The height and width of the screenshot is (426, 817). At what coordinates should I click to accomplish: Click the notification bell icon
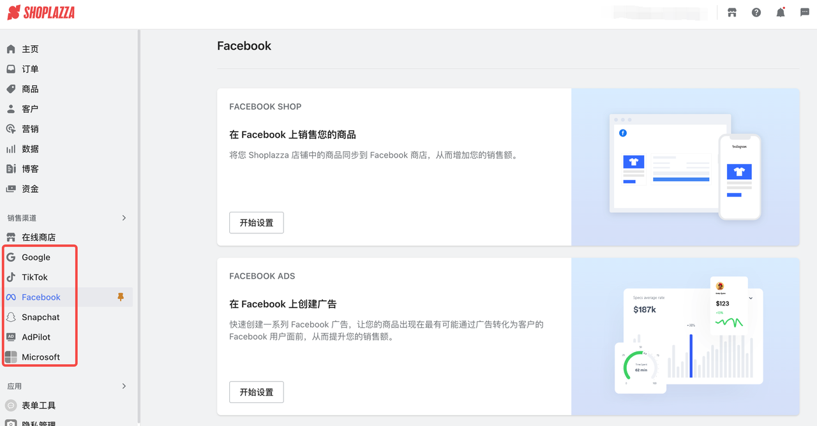point(780,12)
